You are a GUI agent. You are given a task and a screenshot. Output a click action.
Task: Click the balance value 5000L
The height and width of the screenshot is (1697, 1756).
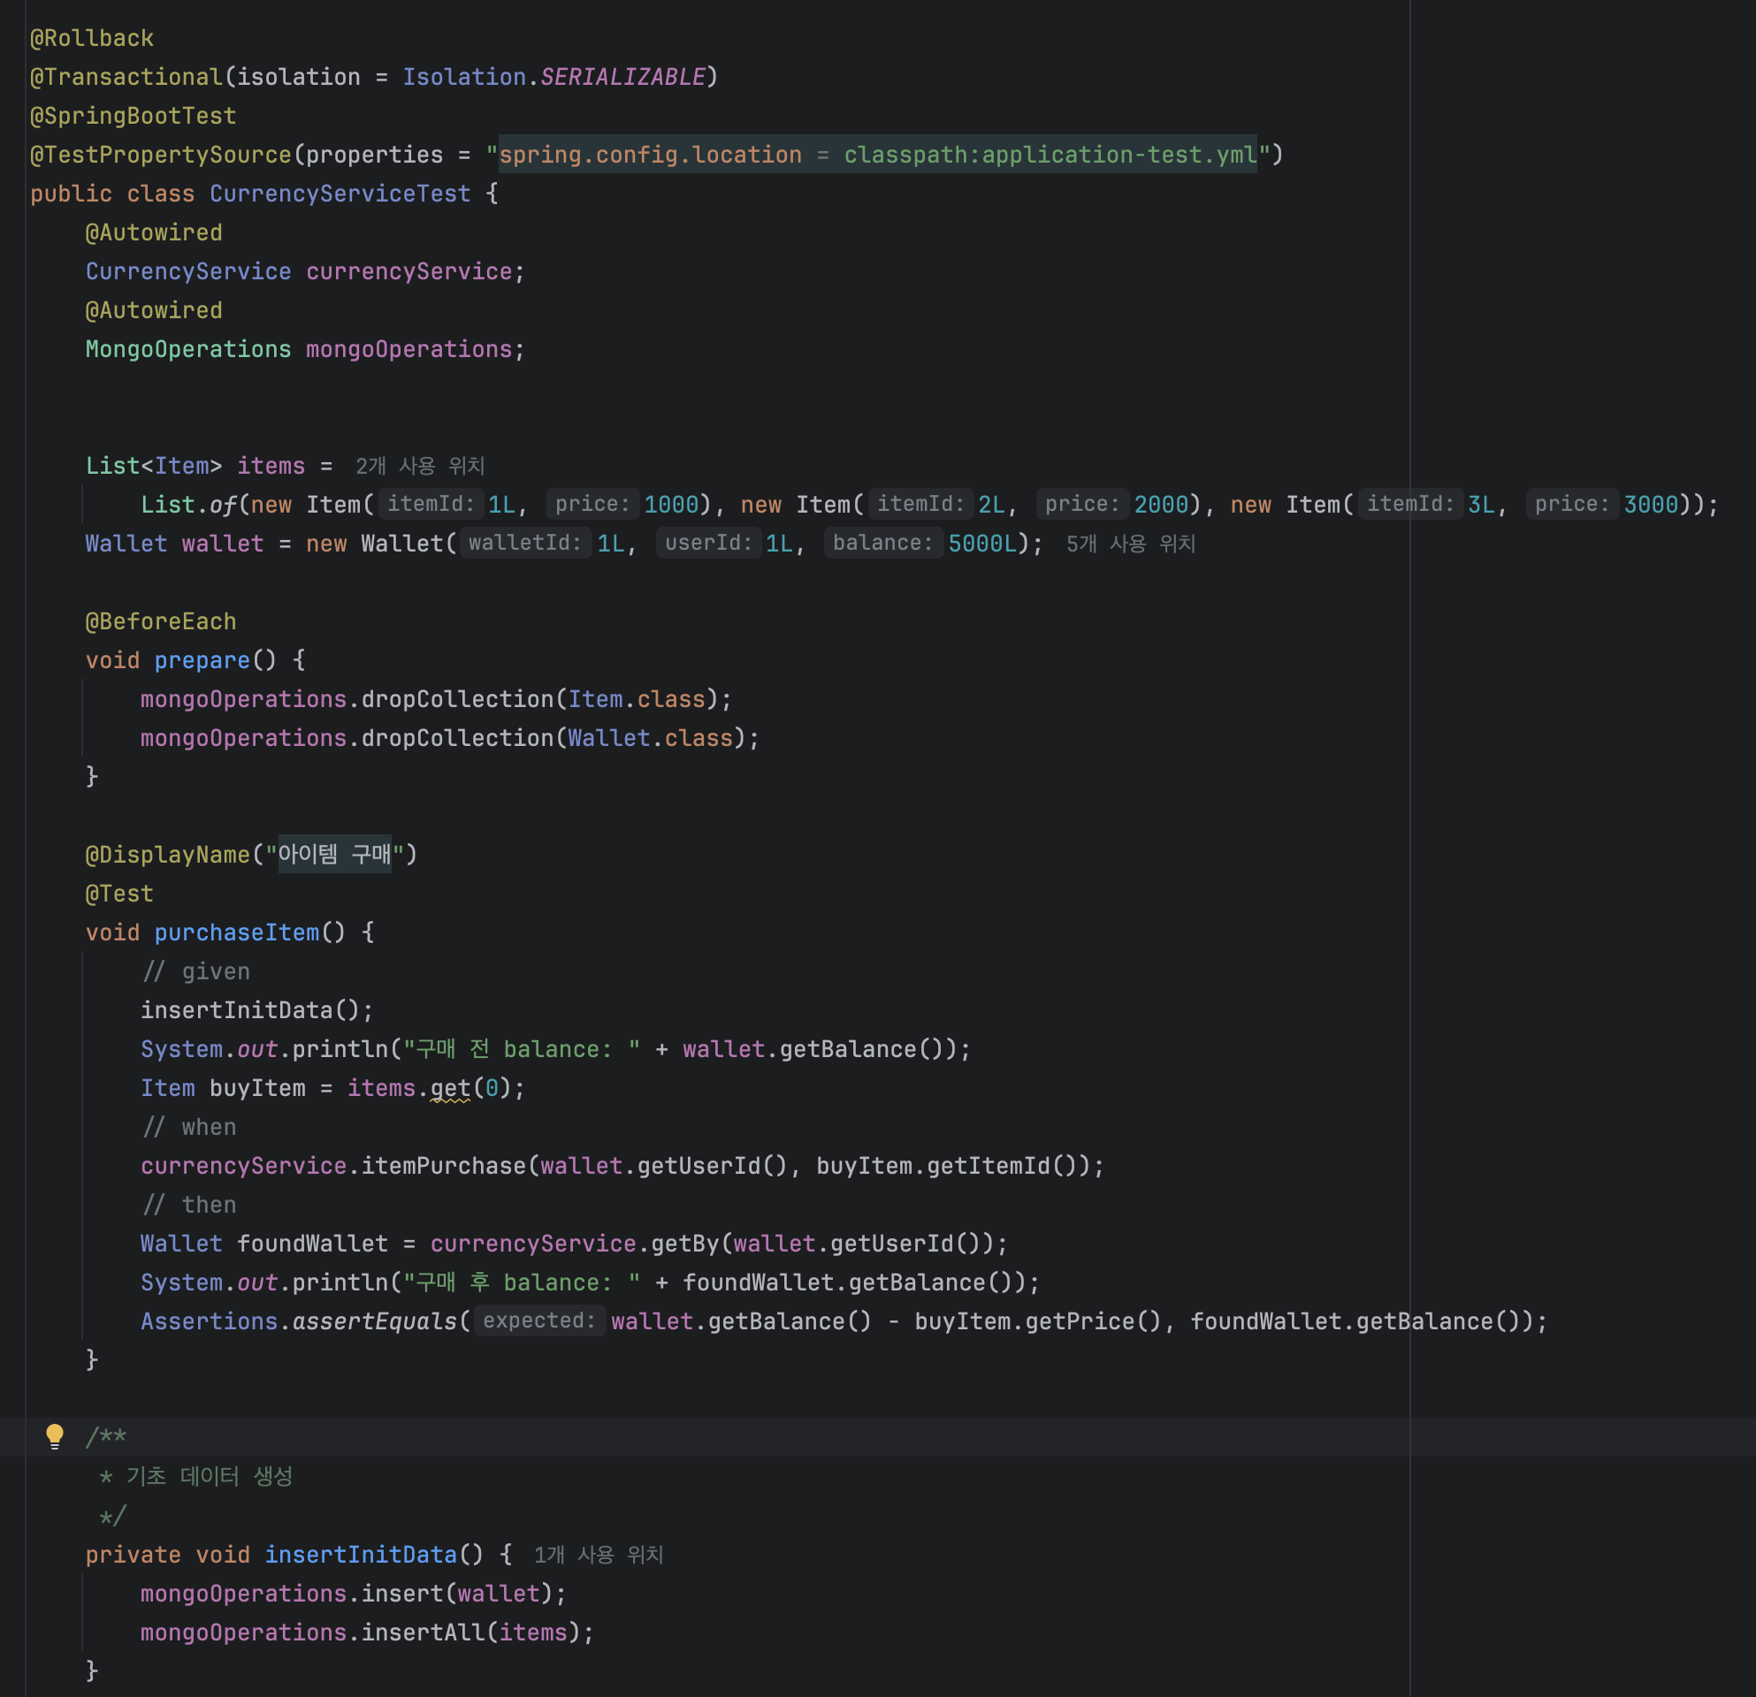[983, 544]
